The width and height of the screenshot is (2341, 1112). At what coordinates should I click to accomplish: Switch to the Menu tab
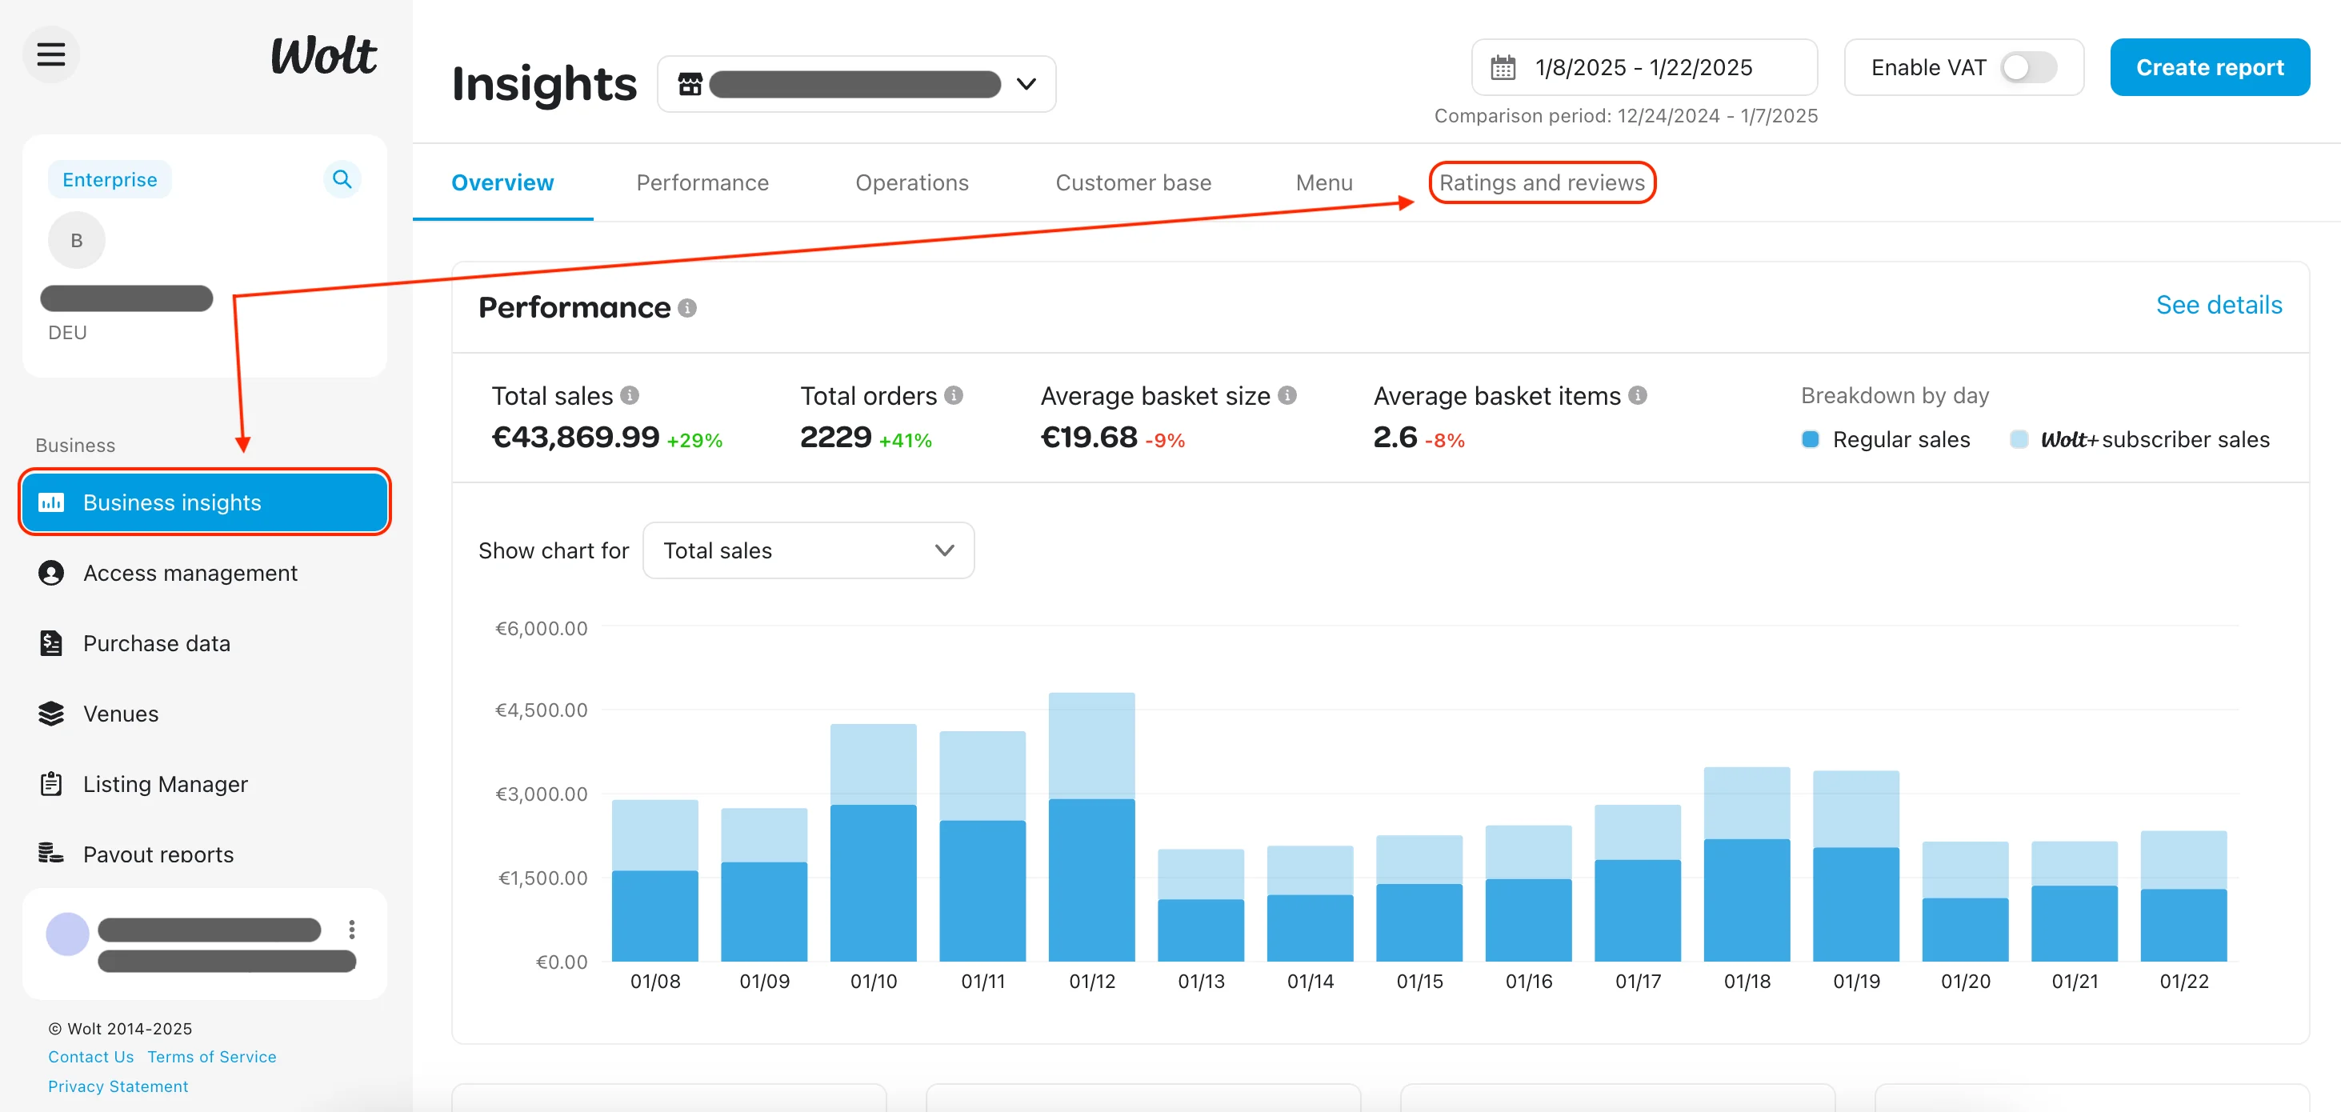(x=1324, y=183)
